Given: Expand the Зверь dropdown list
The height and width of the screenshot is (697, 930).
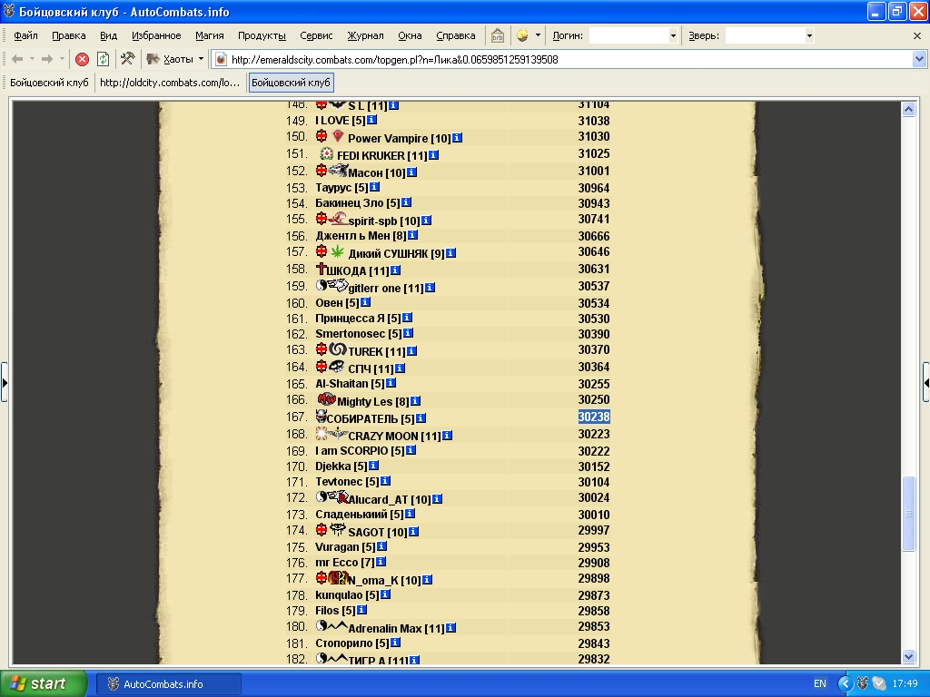Looking at the screenshot, I should pyautogui.click(x=809, y=35).
